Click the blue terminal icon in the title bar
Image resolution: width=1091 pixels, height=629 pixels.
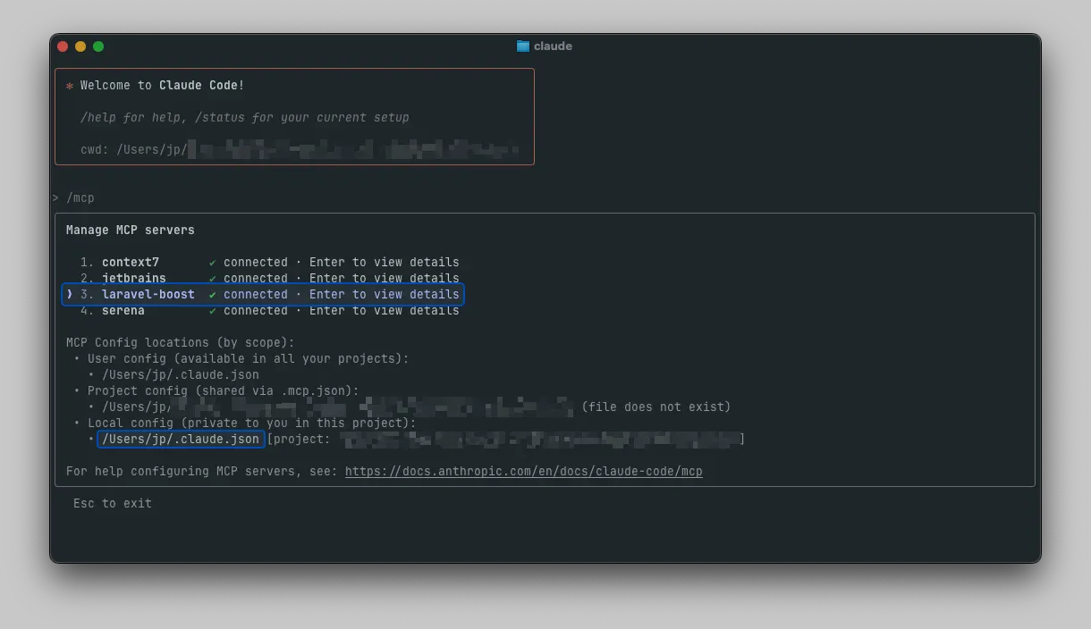pyautogui.click(x=521, y=46)
